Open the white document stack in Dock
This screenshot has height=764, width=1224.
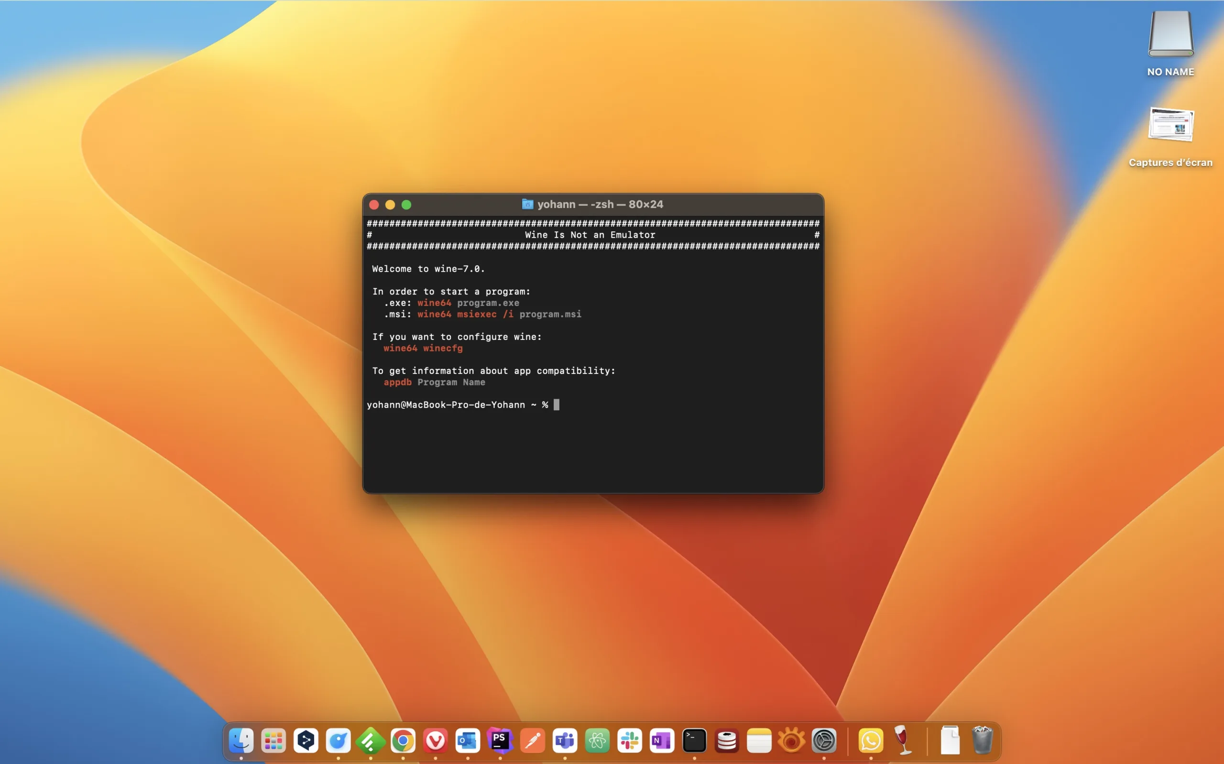950,740
